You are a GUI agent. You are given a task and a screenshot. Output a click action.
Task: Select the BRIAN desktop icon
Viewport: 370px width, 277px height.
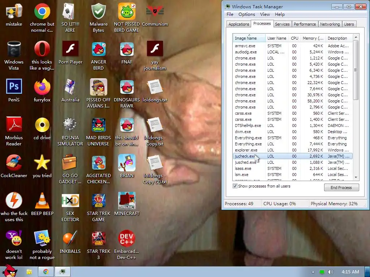[127, 166]
